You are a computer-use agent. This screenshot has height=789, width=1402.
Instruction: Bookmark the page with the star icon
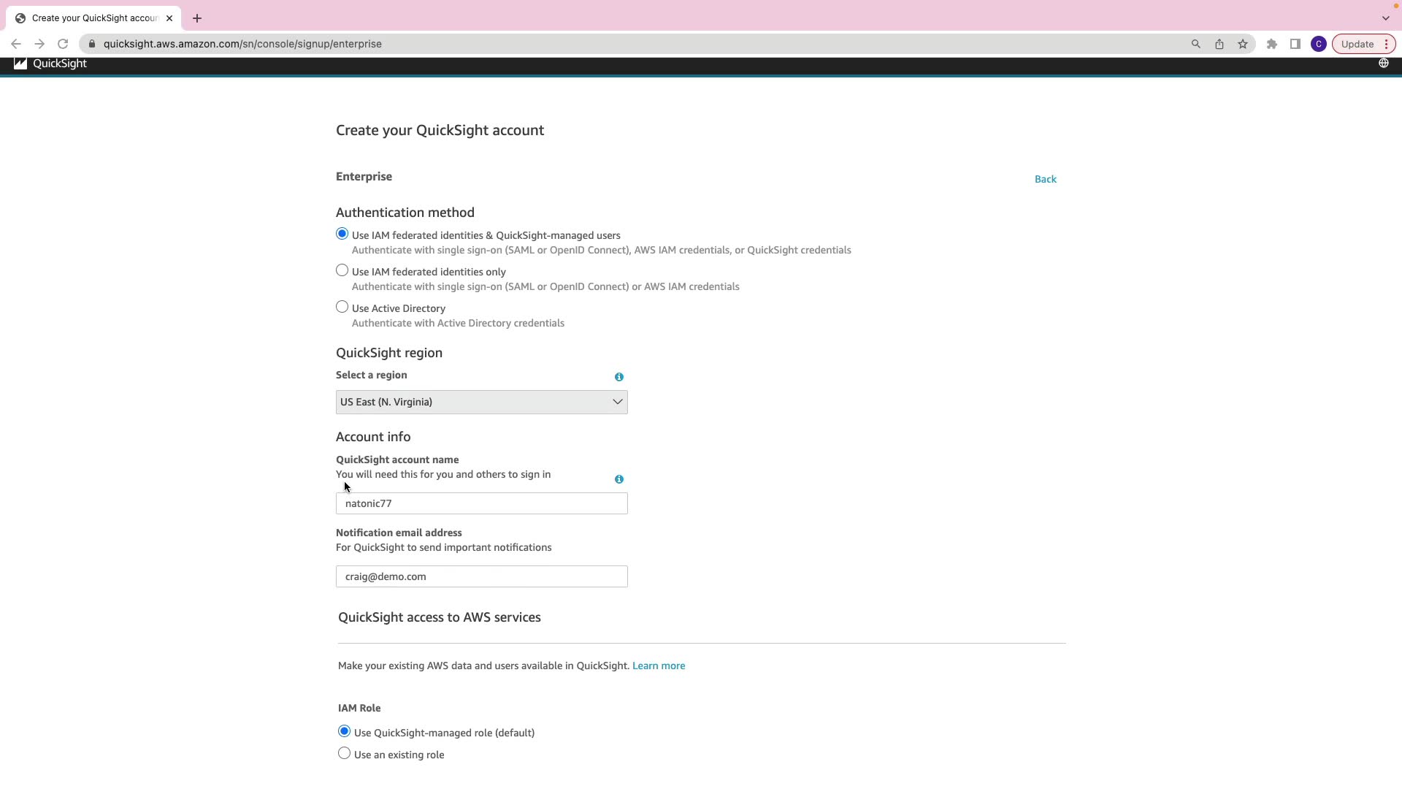[x=1243, y=44]
